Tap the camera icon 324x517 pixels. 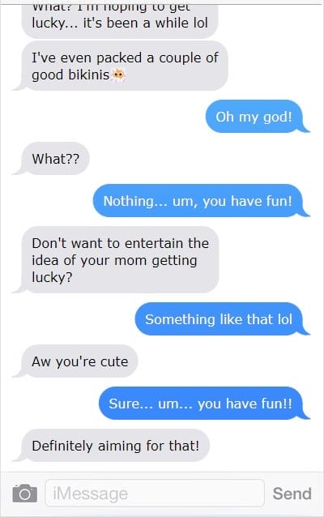25,493
